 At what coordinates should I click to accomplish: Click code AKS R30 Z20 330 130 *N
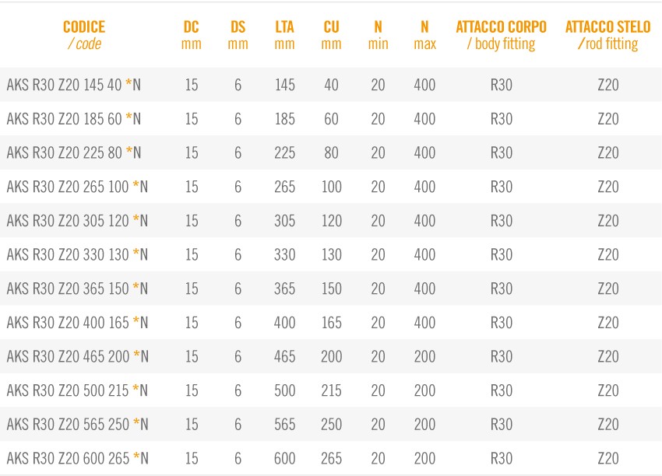pos(77,254)
